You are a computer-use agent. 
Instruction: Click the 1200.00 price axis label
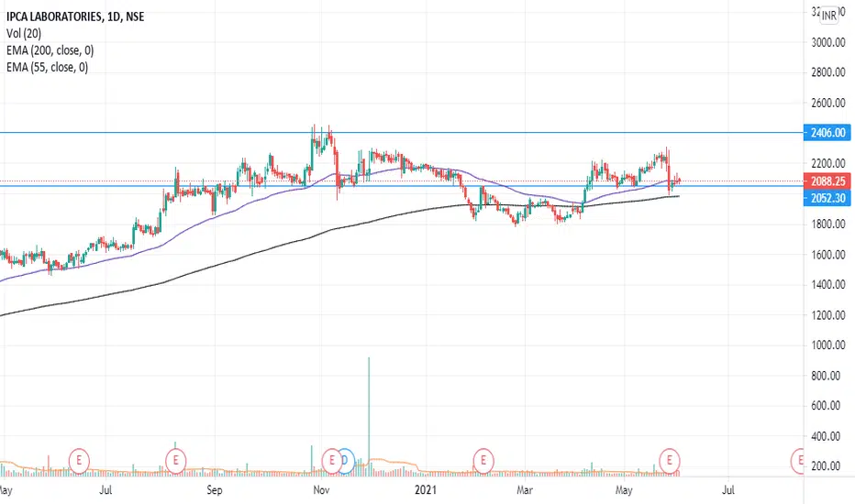click(827, 315)
